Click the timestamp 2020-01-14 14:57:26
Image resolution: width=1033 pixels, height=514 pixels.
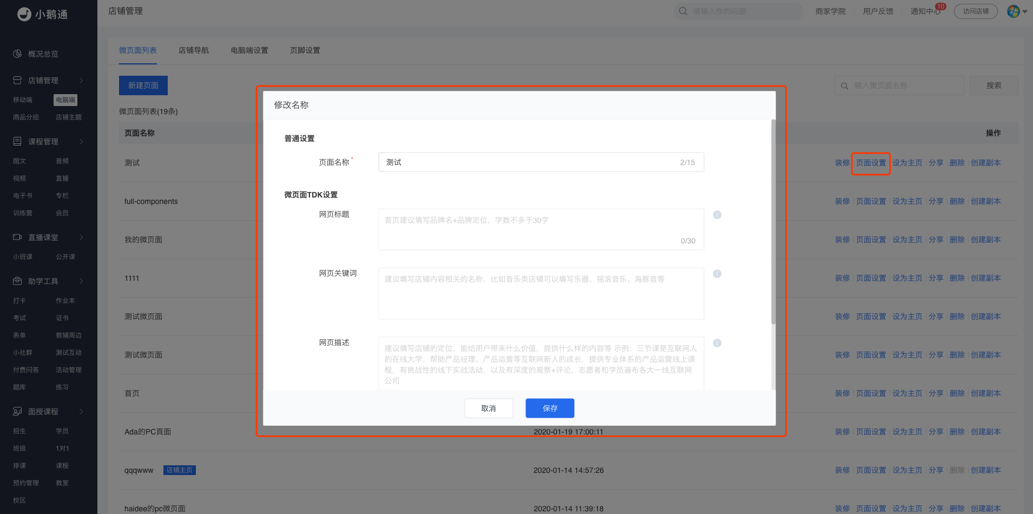pyautogui.click(x=569, y=470)
